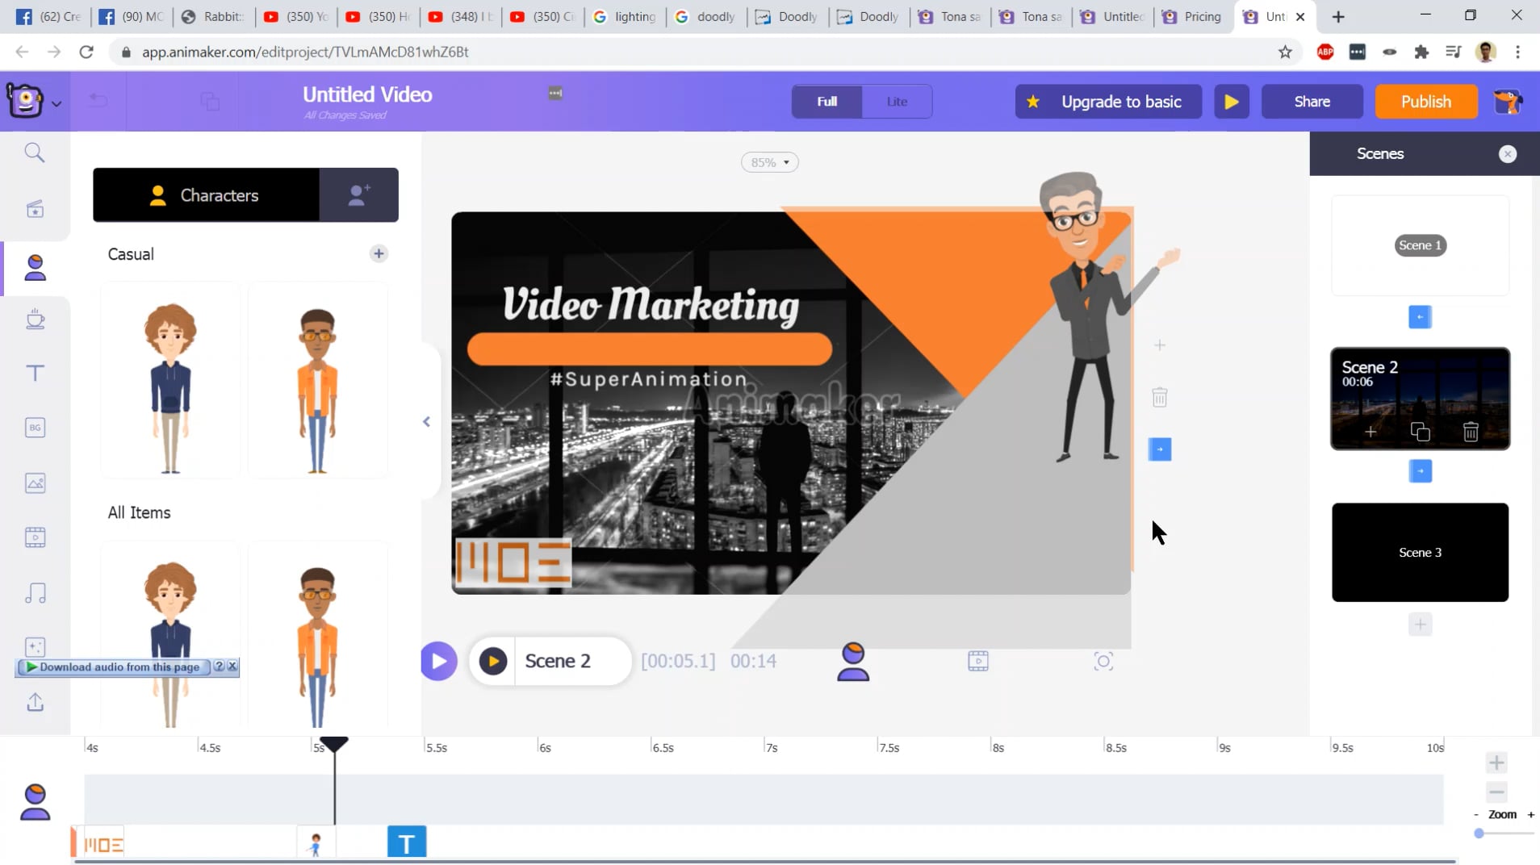Expand the Animaker logo menu arrow
Image resolution: width=1540 pixels, height=865 pixels.
pos(56,103)
